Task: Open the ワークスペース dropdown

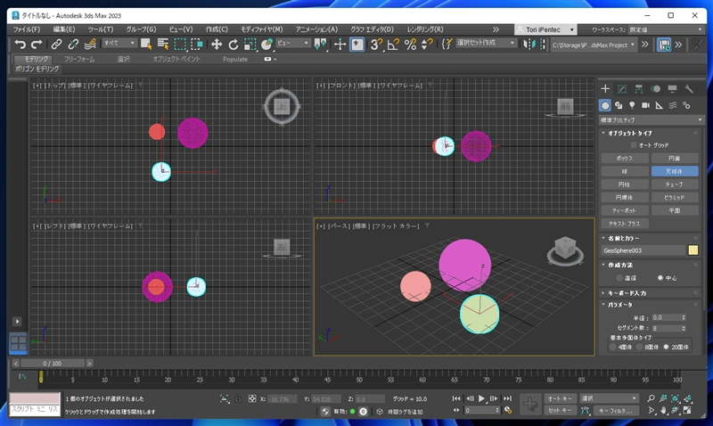Action: tap(666, 29)
